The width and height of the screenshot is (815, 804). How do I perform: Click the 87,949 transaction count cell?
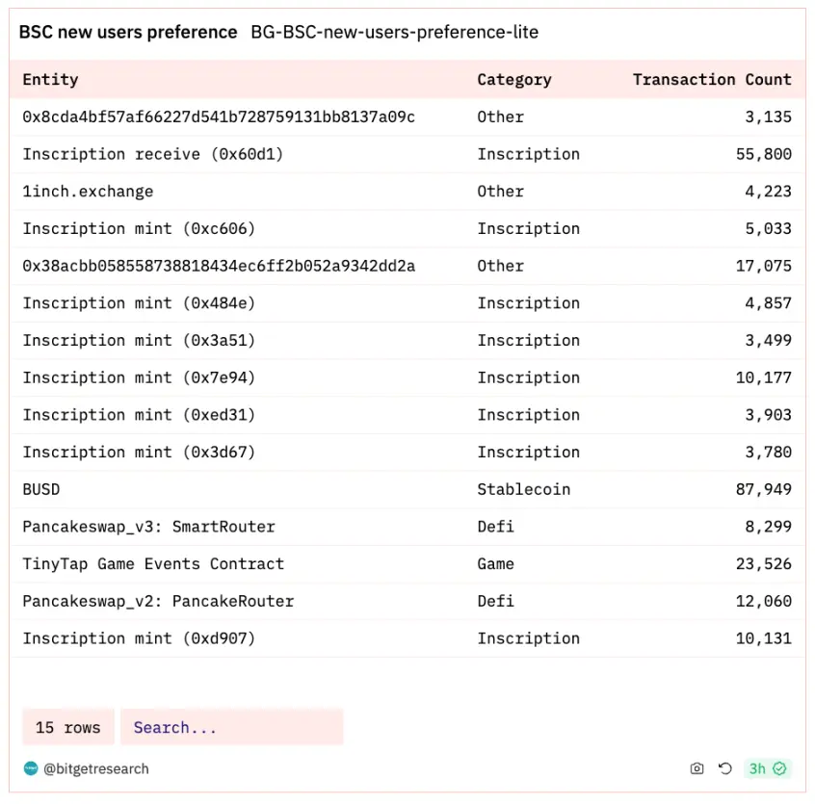[764, 489]
